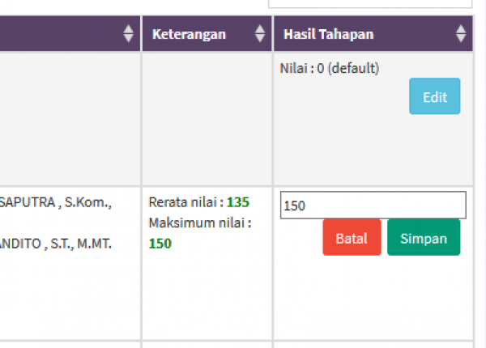Viewport: 486px width, 348px height.
Task: Click the green 150 maximum value
Action: [160, 244]
